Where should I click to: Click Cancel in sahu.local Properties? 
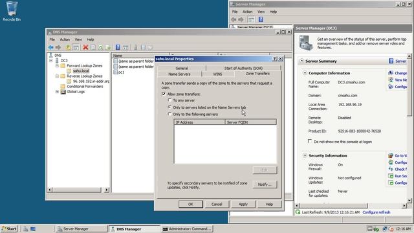tap(217, 205)
